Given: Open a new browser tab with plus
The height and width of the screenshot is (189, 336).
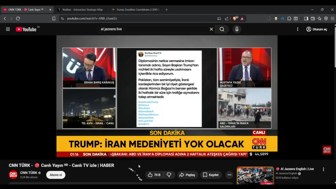Looking at the screenshot, I should (x=166, y=10).
